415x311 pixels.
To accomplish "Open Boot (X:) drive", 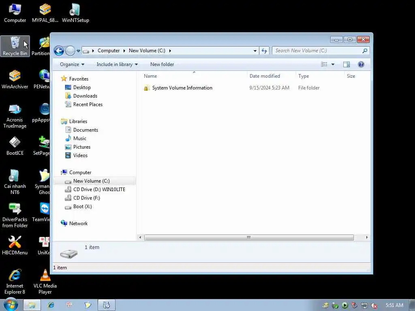I will pyautogui.click(x=82, y=207).
